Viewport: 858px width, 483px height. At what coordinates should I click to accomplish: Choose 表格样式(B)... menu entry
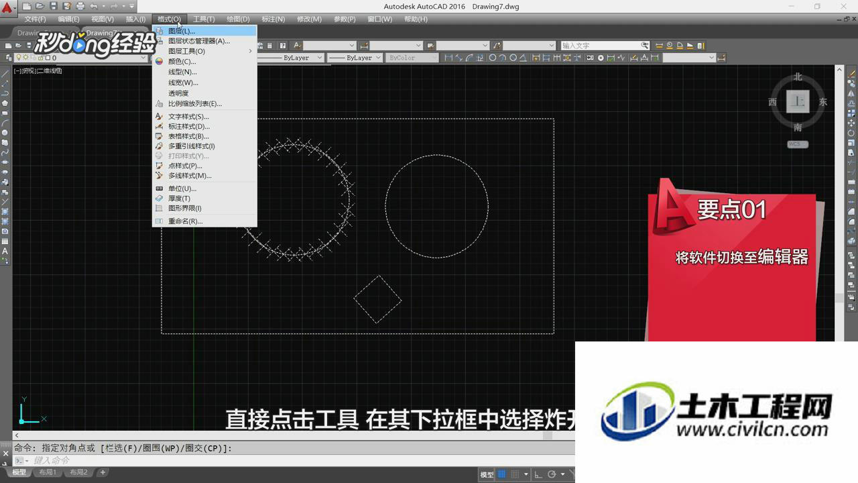(x=204, y=136)
